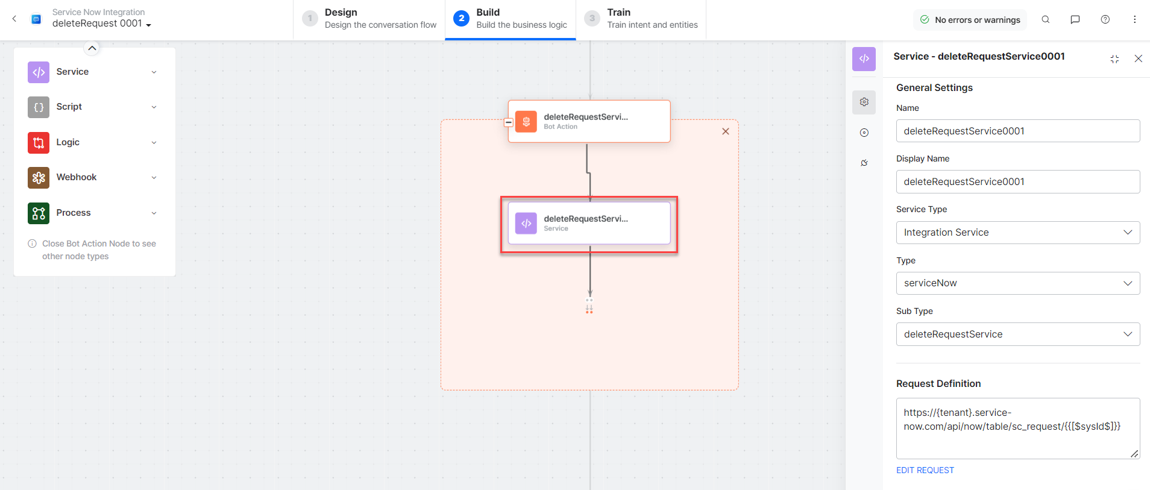Open the settings gear in side panel
Screen dimensions: 1150x490
pos(864,102)
